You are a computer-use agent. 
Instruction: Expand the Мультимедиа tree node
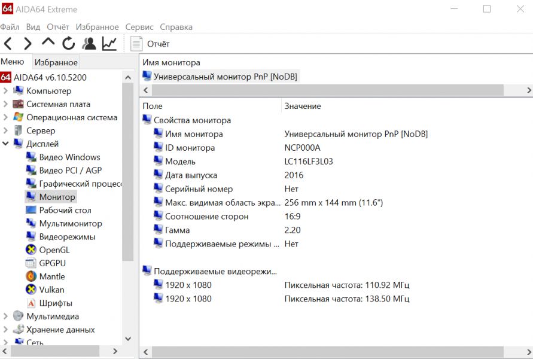6,317
